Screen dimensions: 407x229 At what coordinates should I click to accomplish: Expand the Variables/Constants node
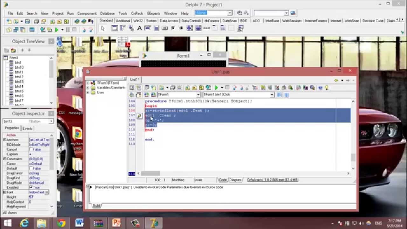click(88, 87)
